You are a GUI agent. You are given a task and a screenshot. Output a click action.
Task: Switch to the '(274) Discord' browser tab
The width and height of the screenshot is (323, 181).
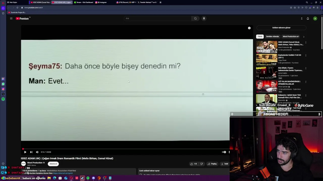tap(126, 2)
